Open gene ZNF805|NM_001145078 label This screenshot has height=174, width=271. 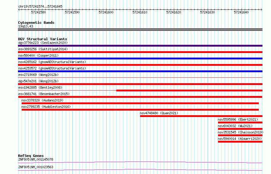coord(36,159)
